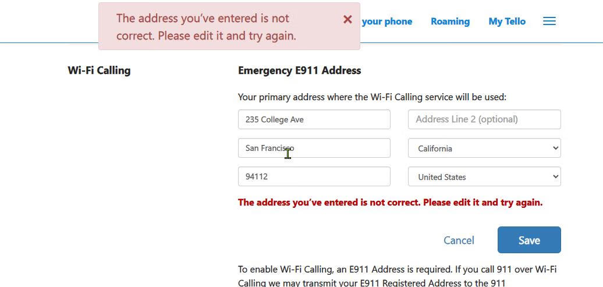
Task: Click the chevron arrow on the country selector
Action: point(555,176)
